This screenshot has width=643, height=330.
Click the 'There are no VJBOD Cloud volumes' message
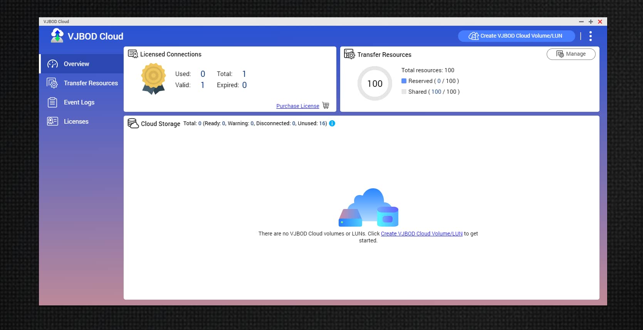pyautogui.click(x=368, y=237)
